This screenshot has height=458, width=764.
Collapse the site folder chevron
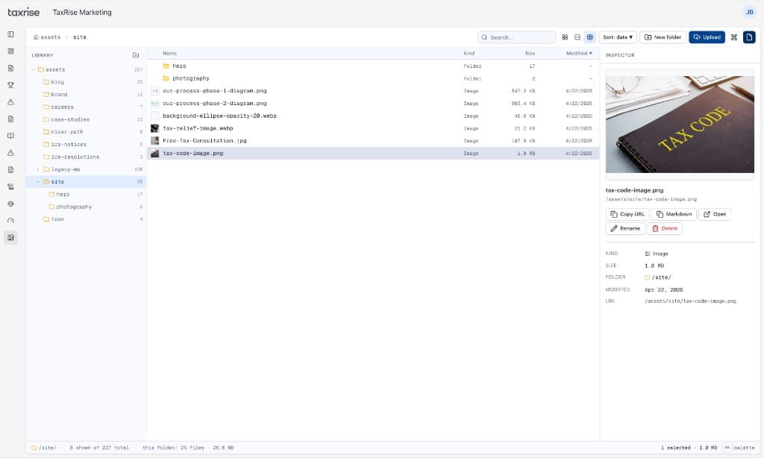[x=38, y=182]
